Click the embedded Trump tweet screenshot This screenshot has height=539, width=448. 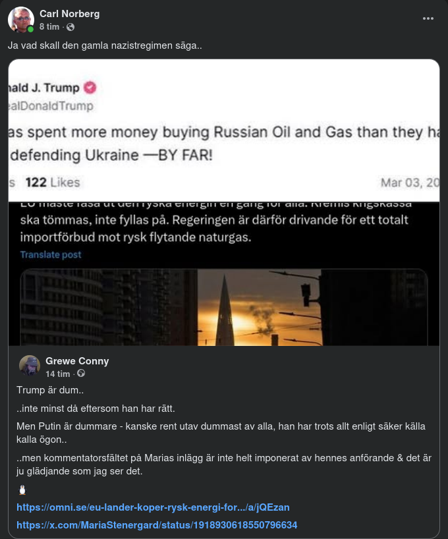[224, 132]
